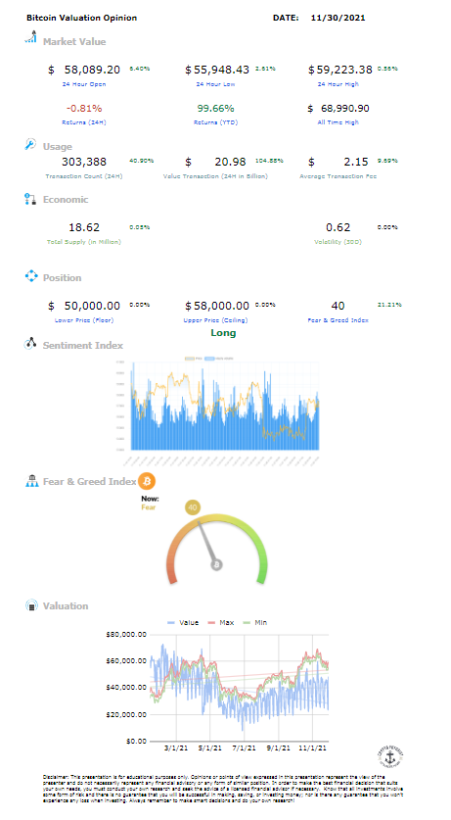Click the Long position indicator text

(x=223, y=333)
